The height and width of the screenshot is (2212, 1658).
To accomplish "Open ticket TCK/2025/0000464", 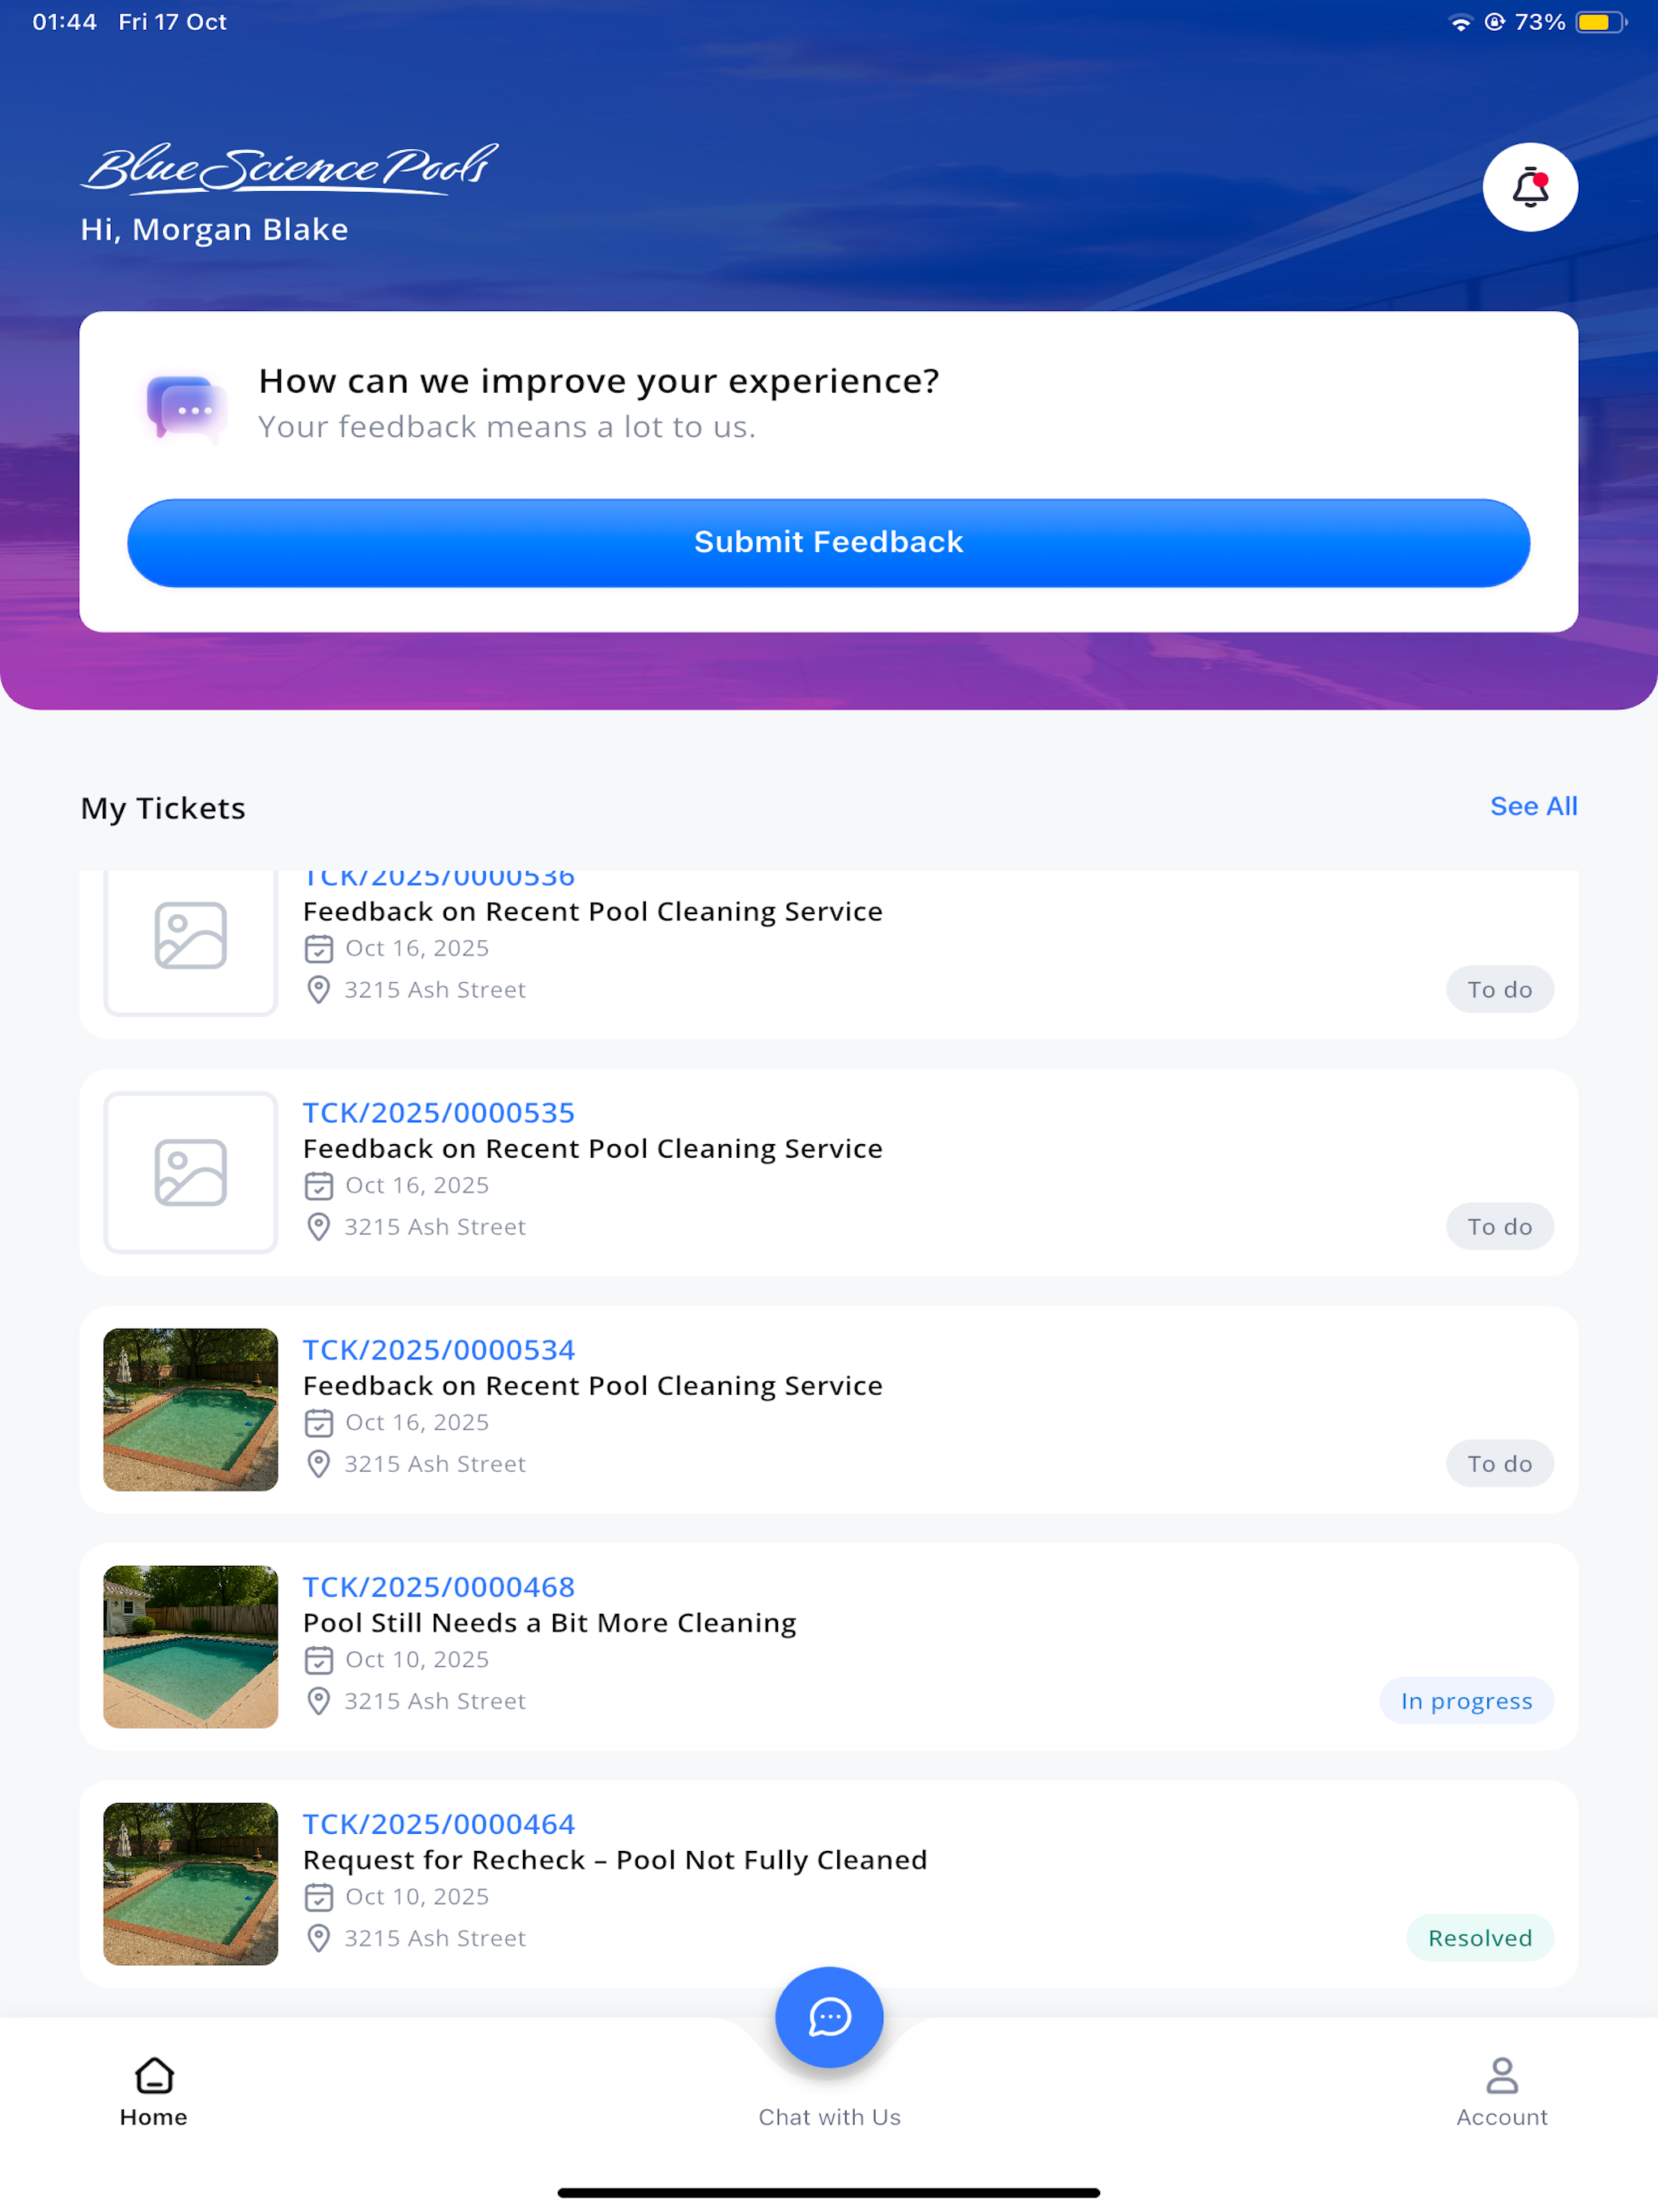I will click(x=828, y=1883).
